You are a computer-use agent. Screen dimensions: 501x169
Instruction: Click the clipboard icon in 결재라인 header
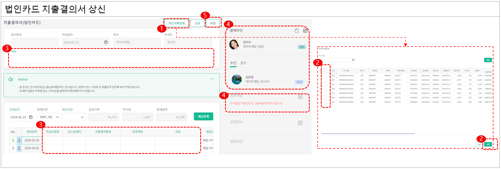pyautogui.click(x=296, y=31)
